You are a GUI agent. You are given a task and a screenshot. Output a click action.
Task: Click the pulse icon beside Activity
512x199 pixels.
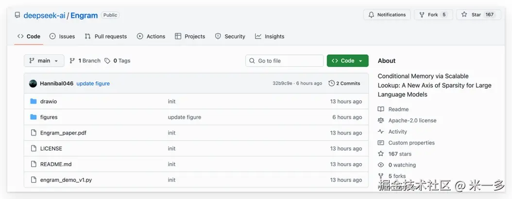381,132
